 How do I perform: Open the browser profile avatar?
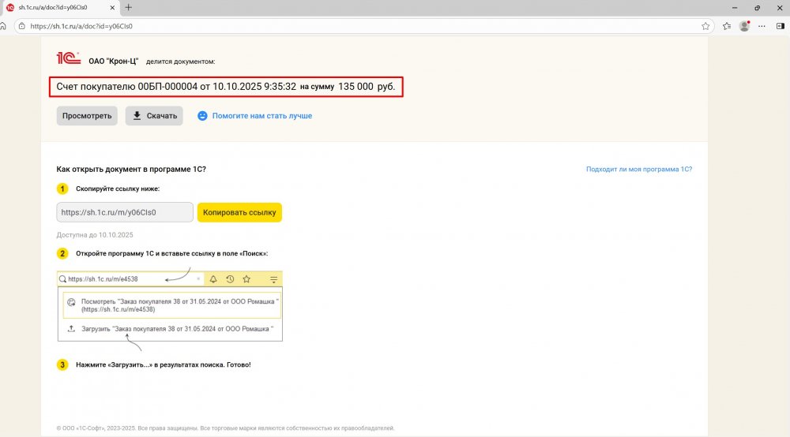tap(744, 25)
